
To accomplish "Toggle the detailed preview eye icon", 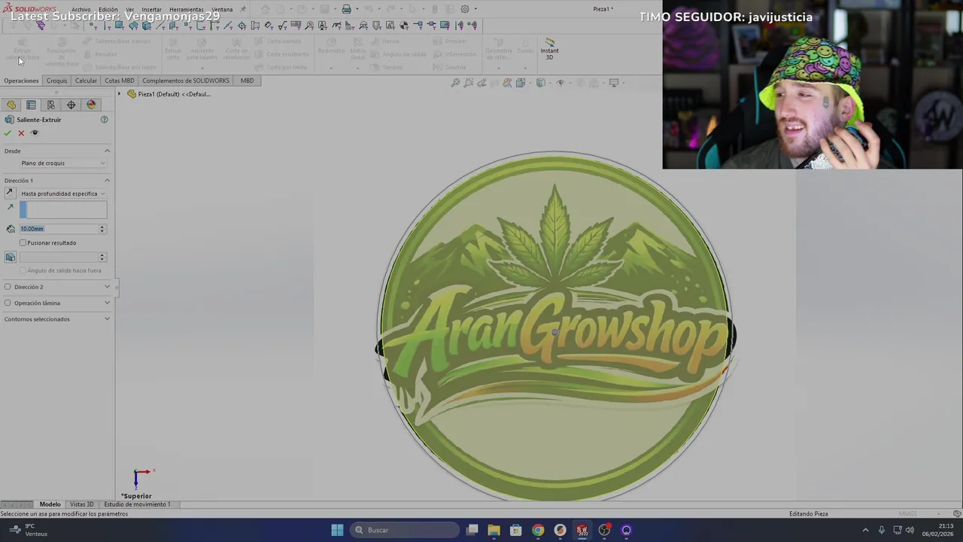I will (x=35, y=133).
